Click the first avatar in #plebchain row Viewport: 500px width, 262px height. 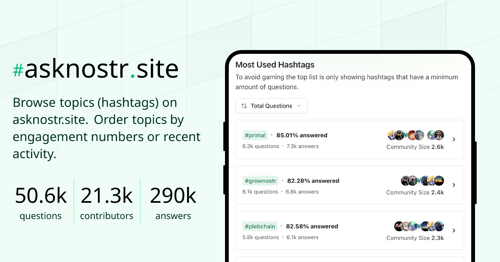pos(399,226)
